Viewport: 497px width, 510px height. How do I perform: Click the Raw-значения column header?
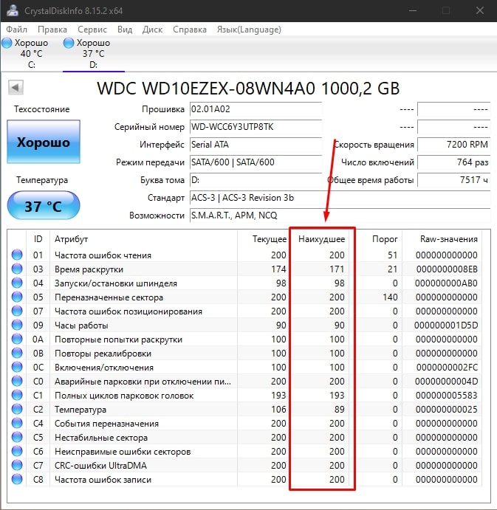[449, 239]
